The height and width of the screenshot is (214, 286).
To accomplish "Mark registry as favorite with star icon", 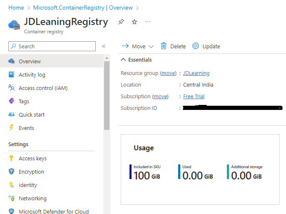I will tap(134, 22).
